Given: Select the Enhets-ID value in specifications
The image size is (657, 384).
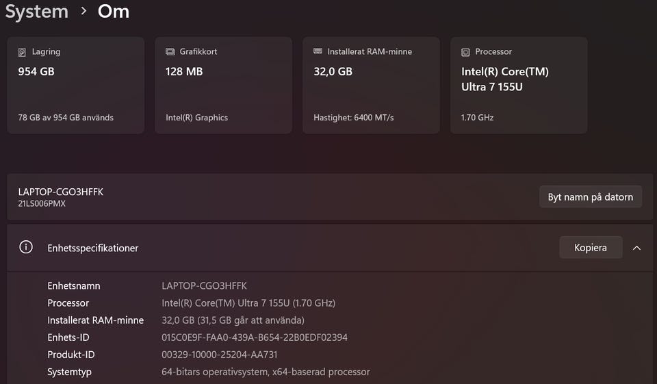Looking at the screenshot, I should [254, 337].
